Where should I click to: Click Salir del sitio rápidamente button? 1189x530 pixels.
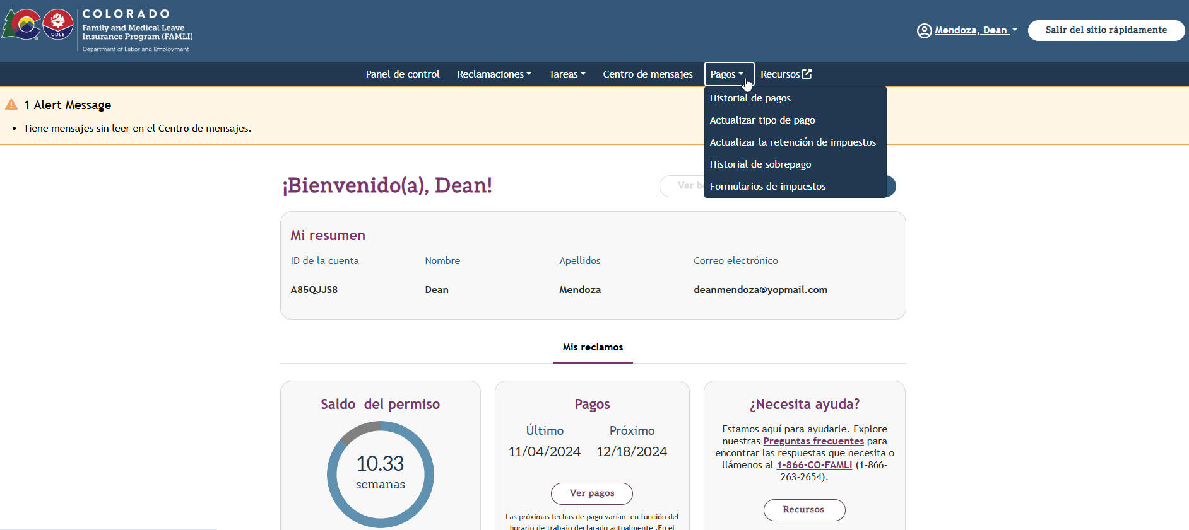click(x=1106, y=30)
